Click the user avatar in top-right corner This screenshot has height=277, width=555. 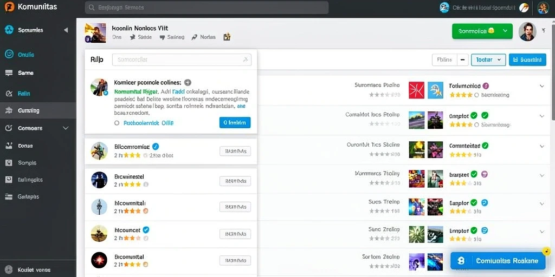point(543,8)
